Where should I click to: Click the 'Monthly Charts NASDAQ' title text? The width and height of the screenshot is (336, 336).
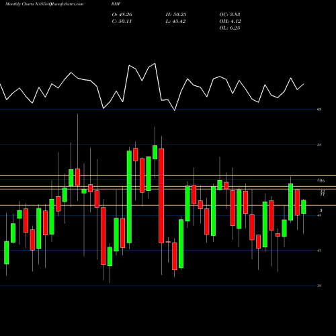[x=28, y=4]
